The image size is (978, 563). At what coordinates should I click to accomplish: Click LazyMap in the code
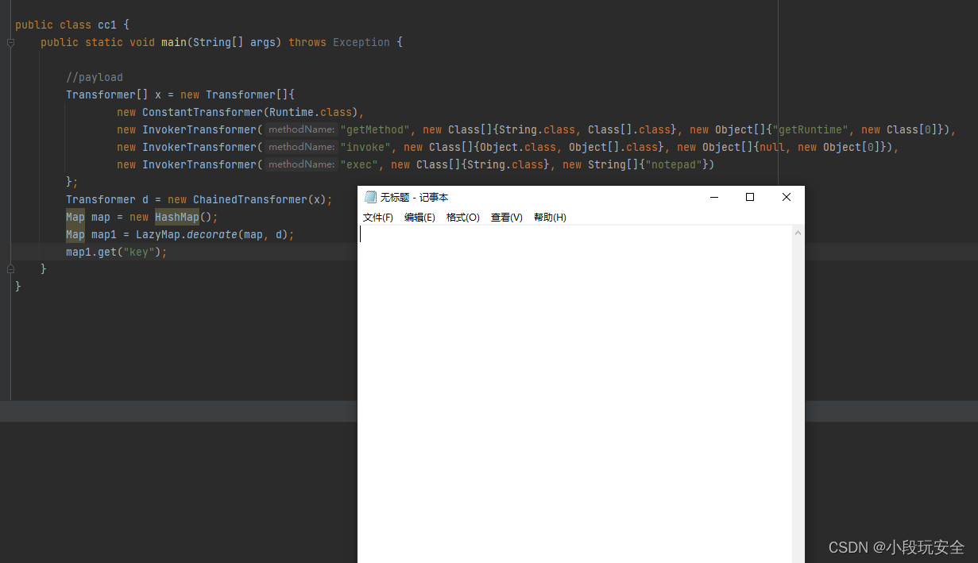[x=158, y=234]
